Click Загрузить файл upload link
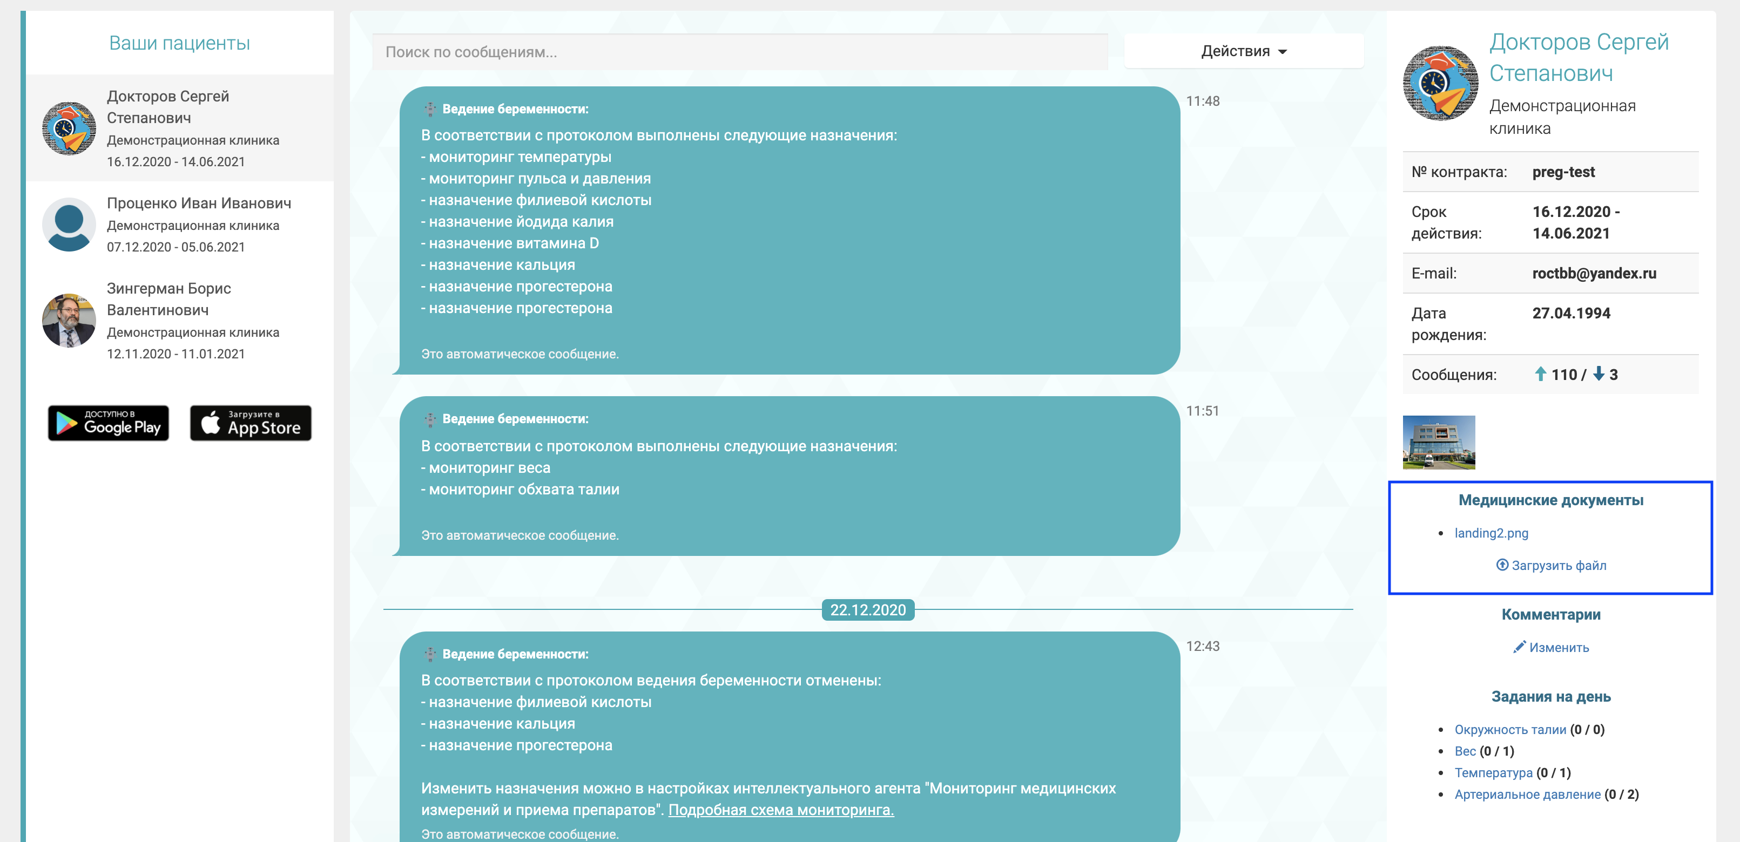This screenshot has width=1740, height=842. (1551, 565)
